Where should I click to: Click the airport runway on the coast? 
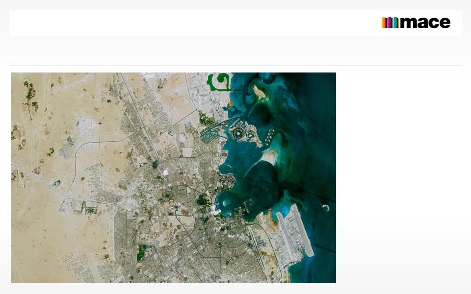pyautogui.click(x=295, y=231)
